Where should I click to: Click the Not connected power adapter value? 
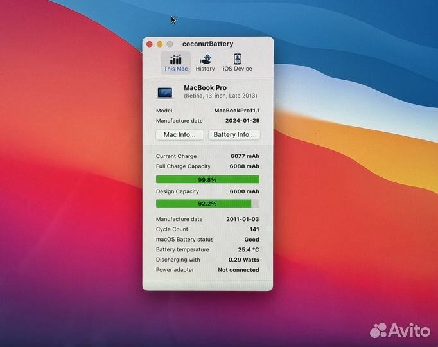pos(238,270)
